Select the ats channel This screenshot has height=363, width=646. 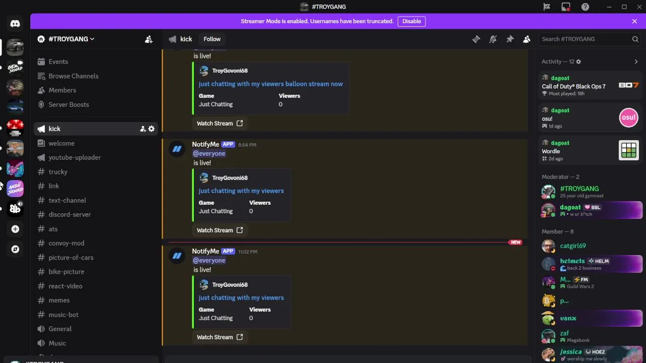coord(96,229)
